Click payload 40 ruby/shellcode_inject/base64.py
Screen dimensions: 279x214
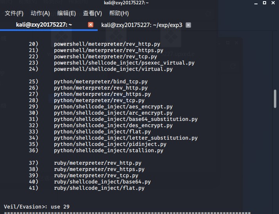(90, 182)
